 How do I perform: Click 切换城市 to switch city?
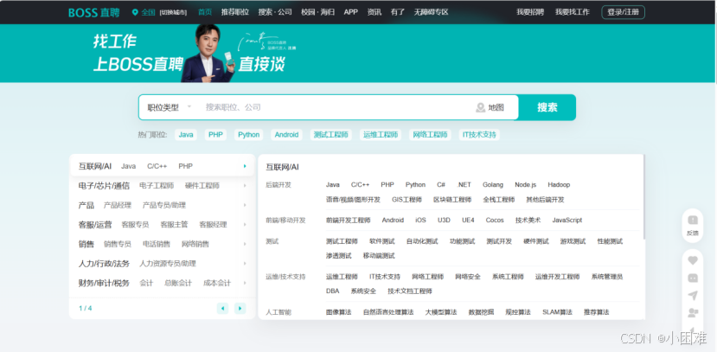173,13
